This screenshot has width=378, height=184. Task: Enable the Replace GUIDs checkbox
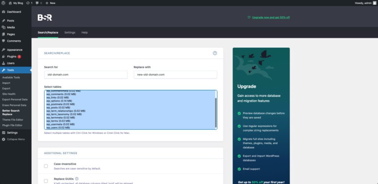(46, 181)
